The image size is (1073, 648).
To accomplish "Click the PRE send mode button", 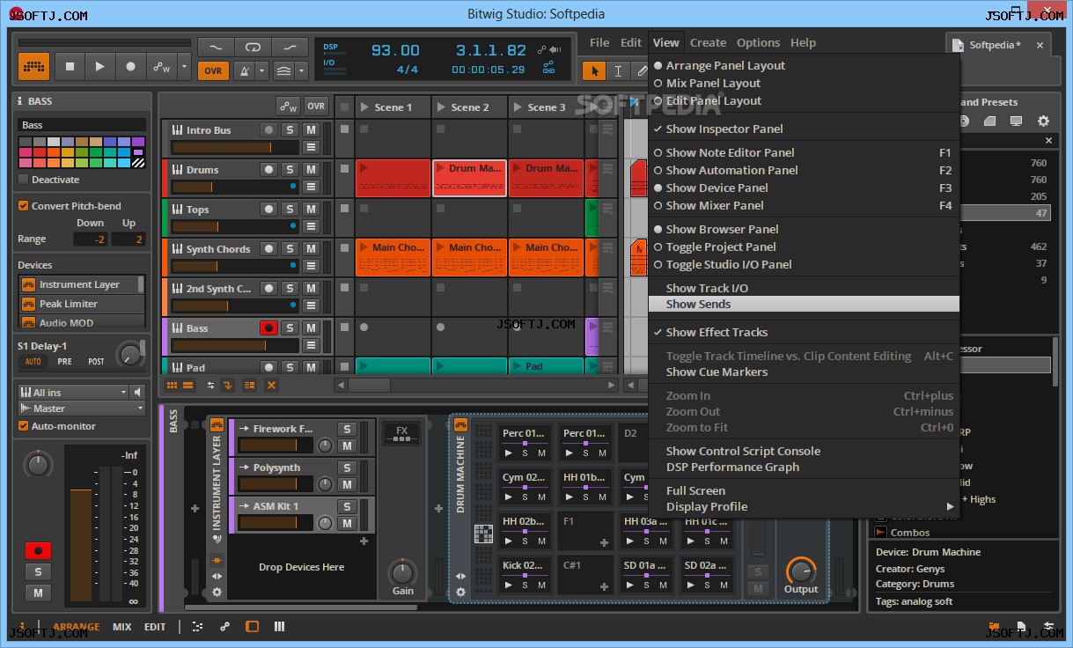I will pyautogui.click(x=65, y=361).
